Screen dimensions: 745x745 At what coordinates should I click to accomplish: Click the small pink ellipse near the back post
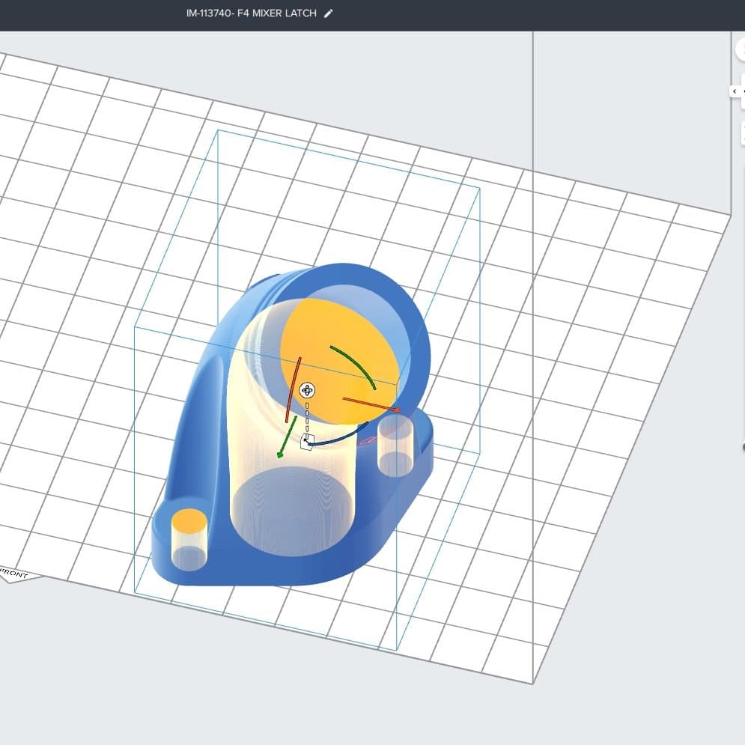point(366,442)
